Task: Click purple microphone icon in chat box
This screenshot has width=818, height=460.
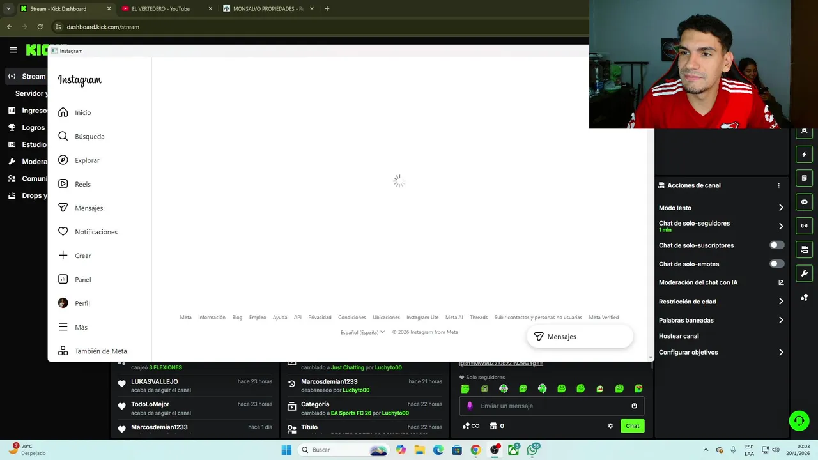Action: pos(470,406)
